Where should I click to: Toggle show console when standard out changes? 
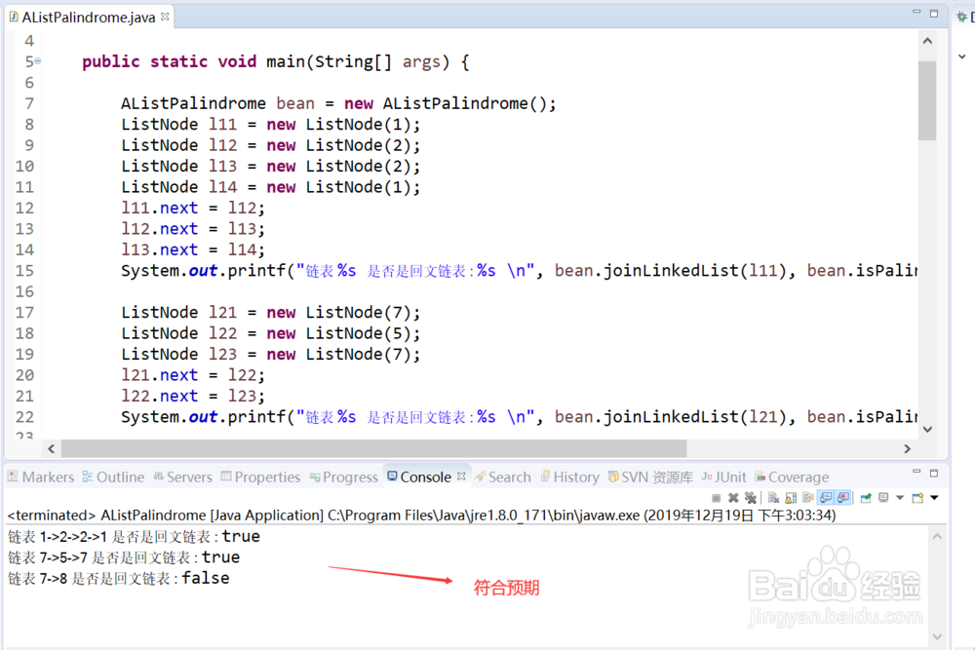tap(826, 498)
